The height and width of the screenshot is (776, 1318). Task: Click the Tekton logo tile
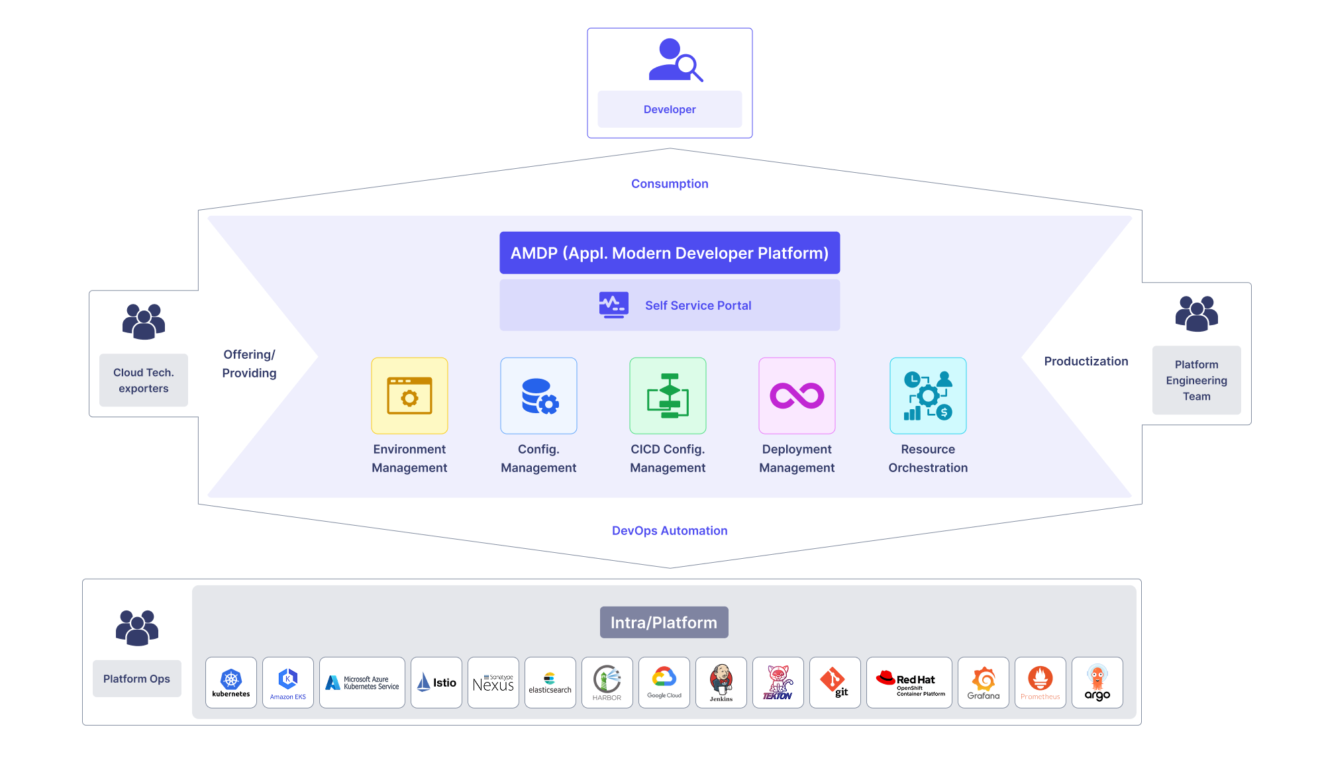778,683
